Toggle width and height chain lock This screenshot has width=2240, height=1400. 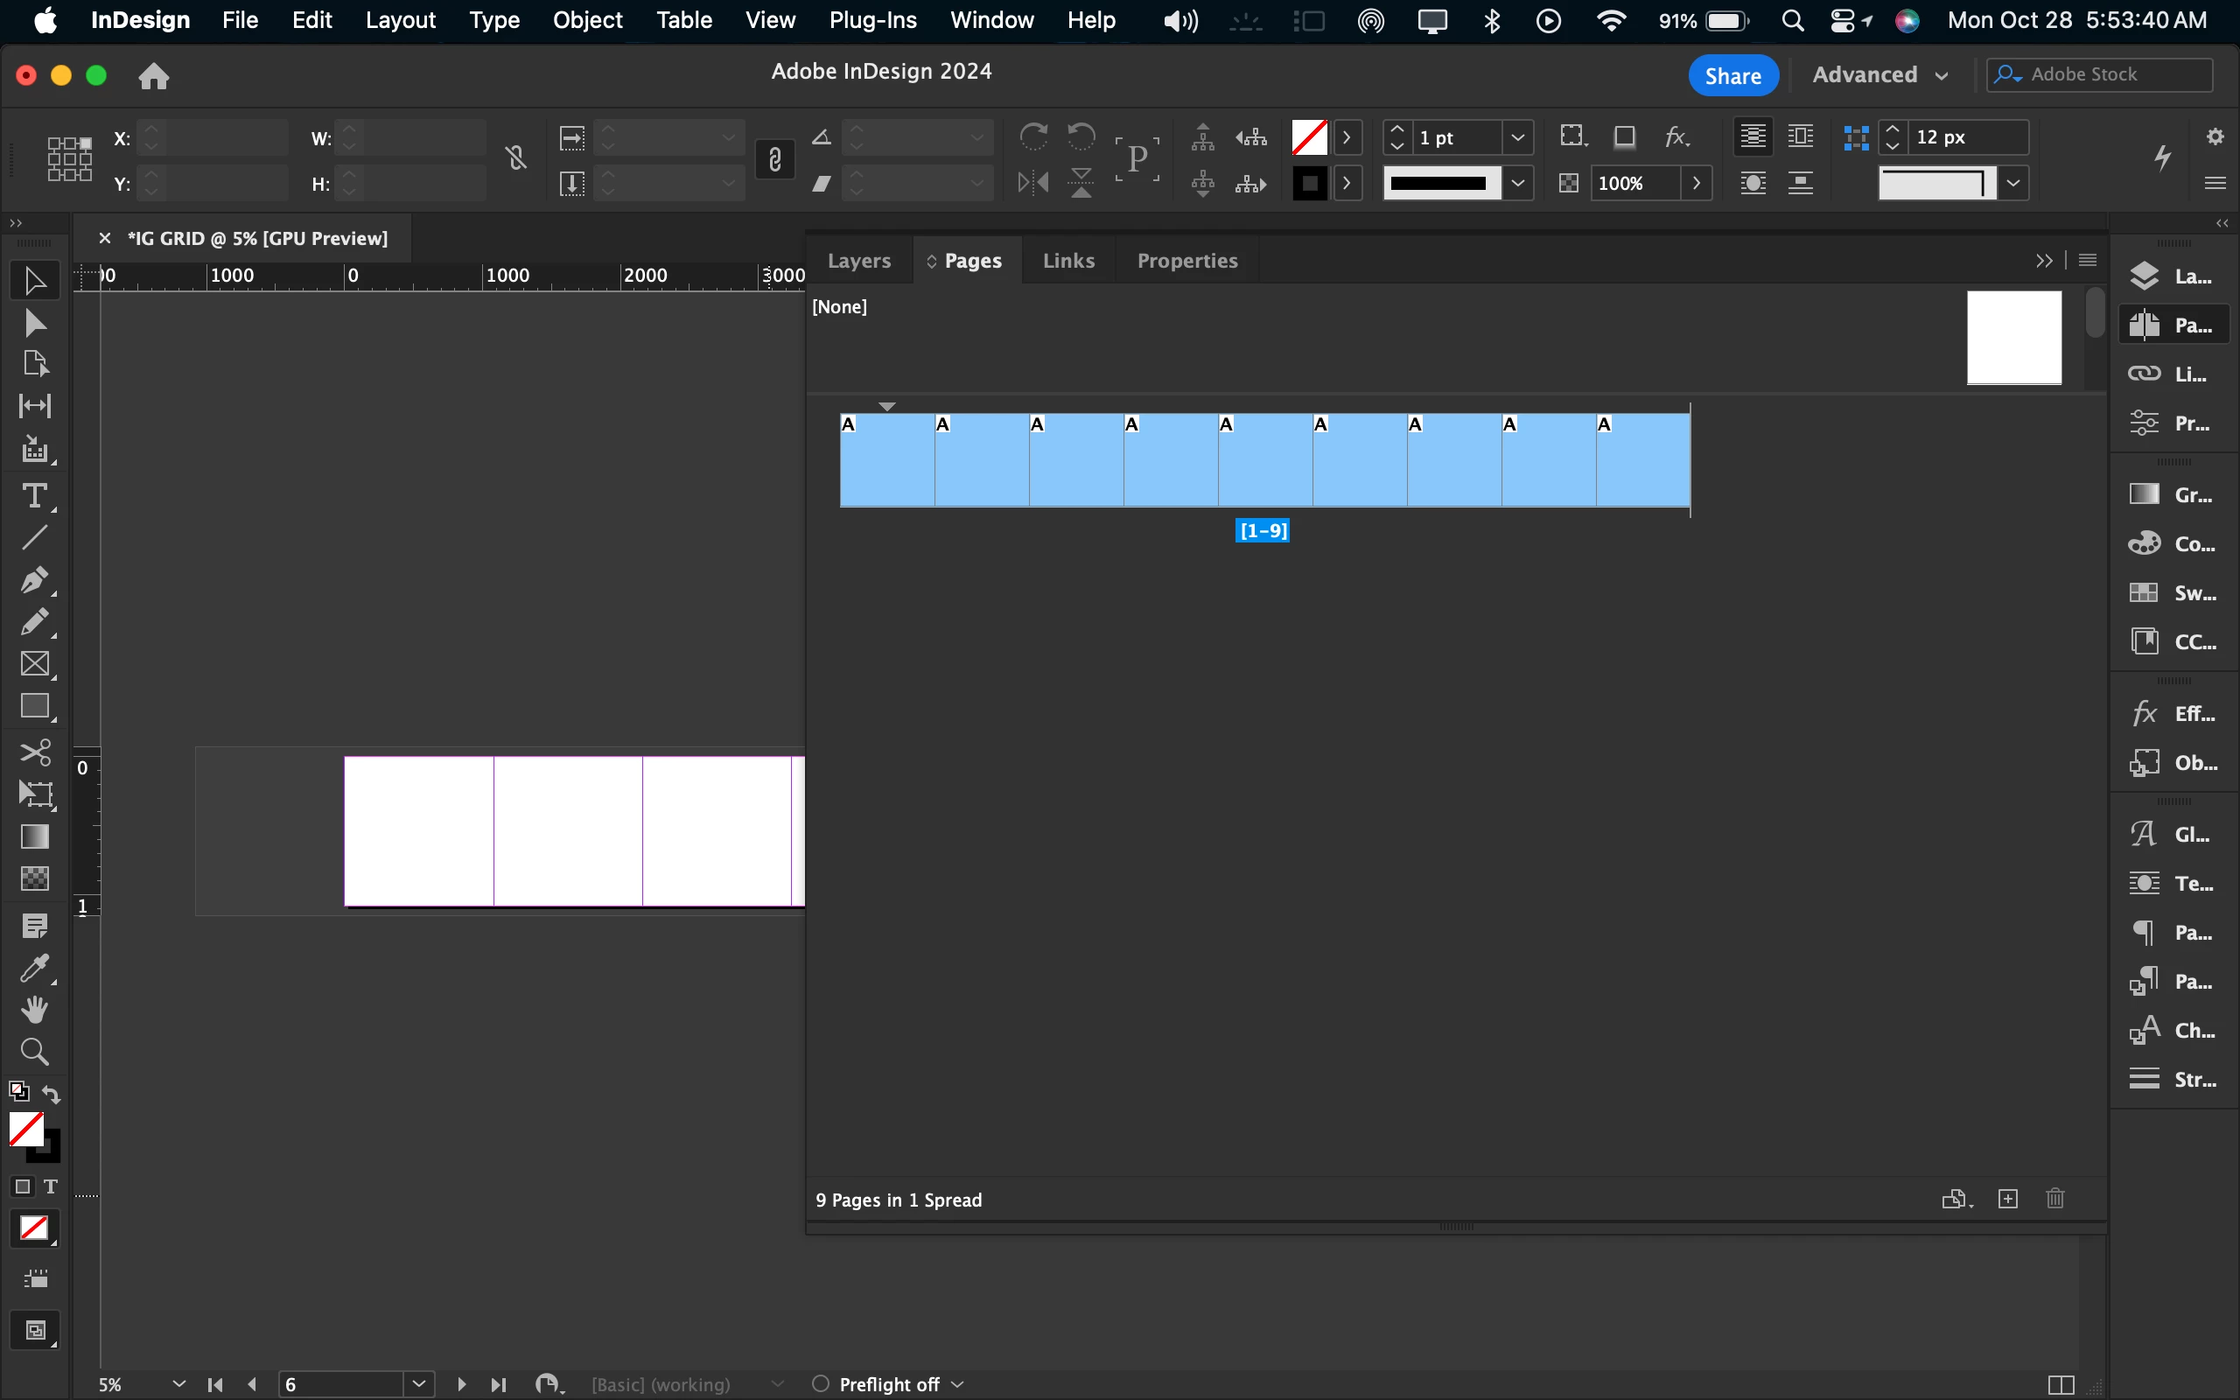(516, 159)
